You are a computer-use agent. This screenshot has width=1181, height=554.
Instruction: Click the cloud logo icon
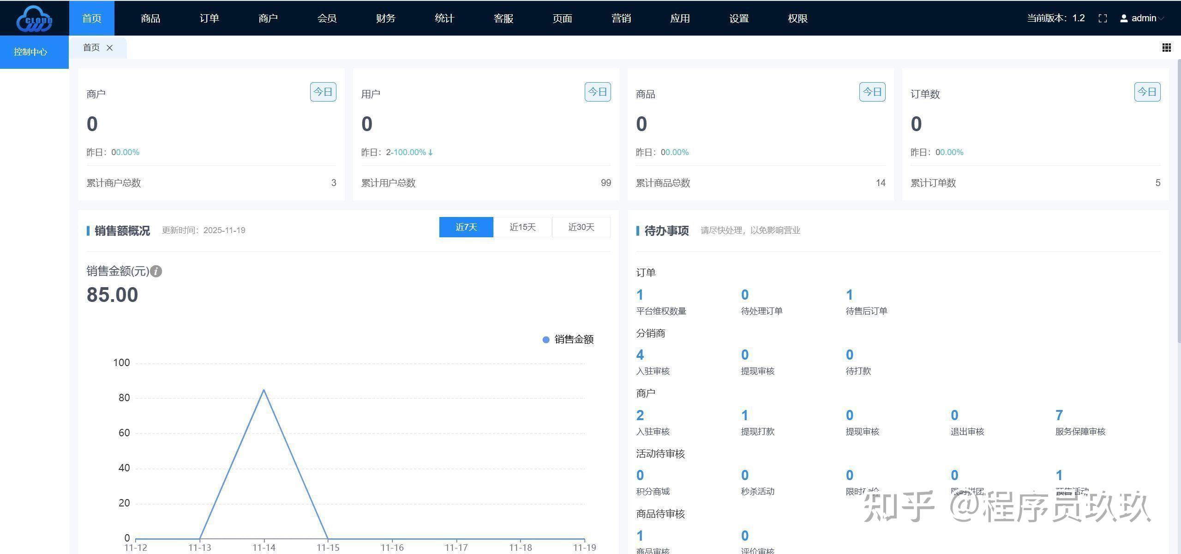(35, 18)
